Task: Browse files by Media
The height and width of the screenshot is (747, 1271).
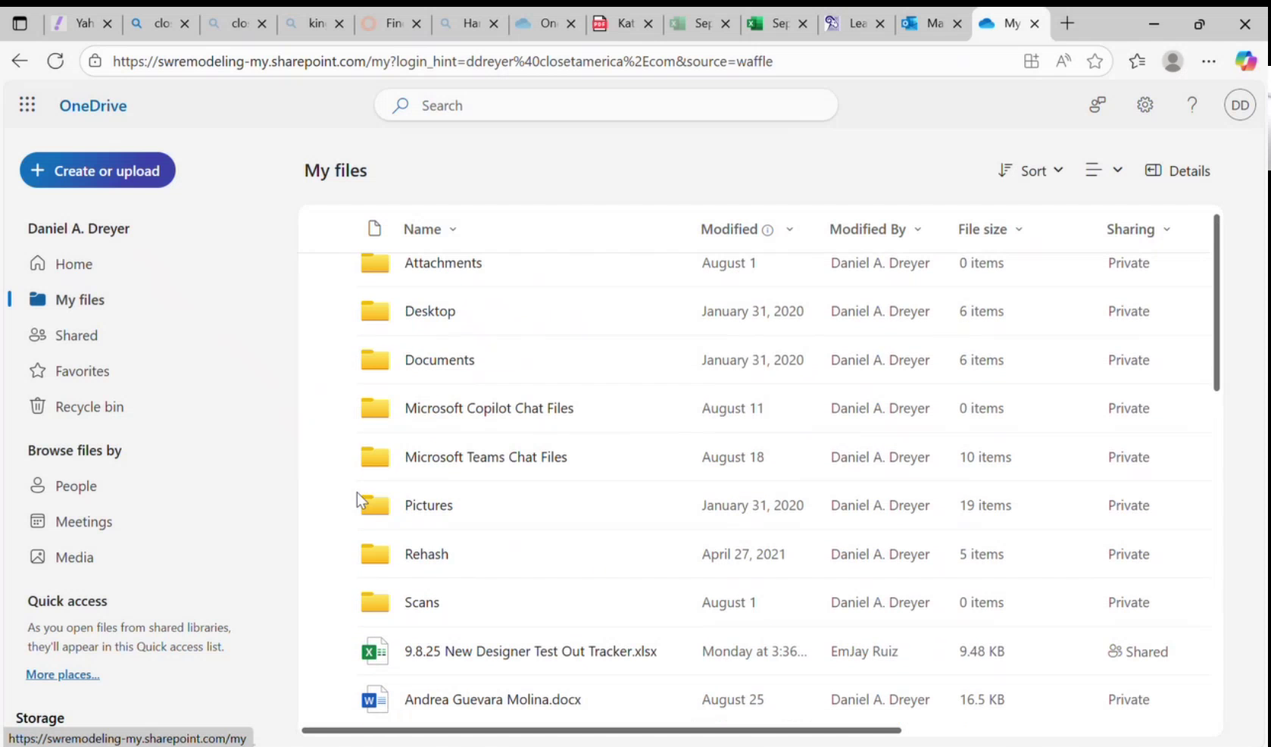Action: (x=75, y=557)
